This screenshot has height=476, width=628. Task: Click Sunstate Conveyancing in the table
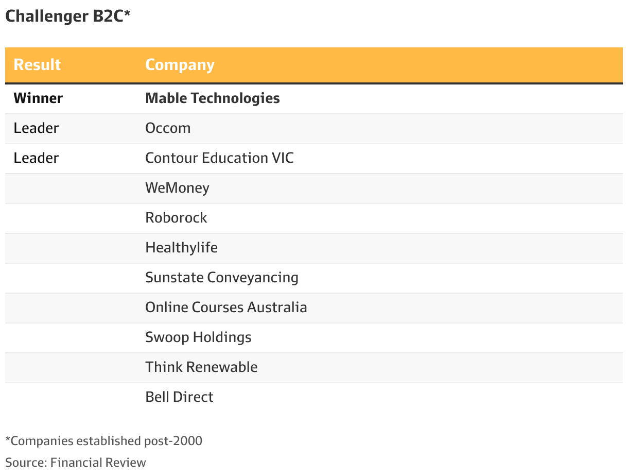click(222, 278)
